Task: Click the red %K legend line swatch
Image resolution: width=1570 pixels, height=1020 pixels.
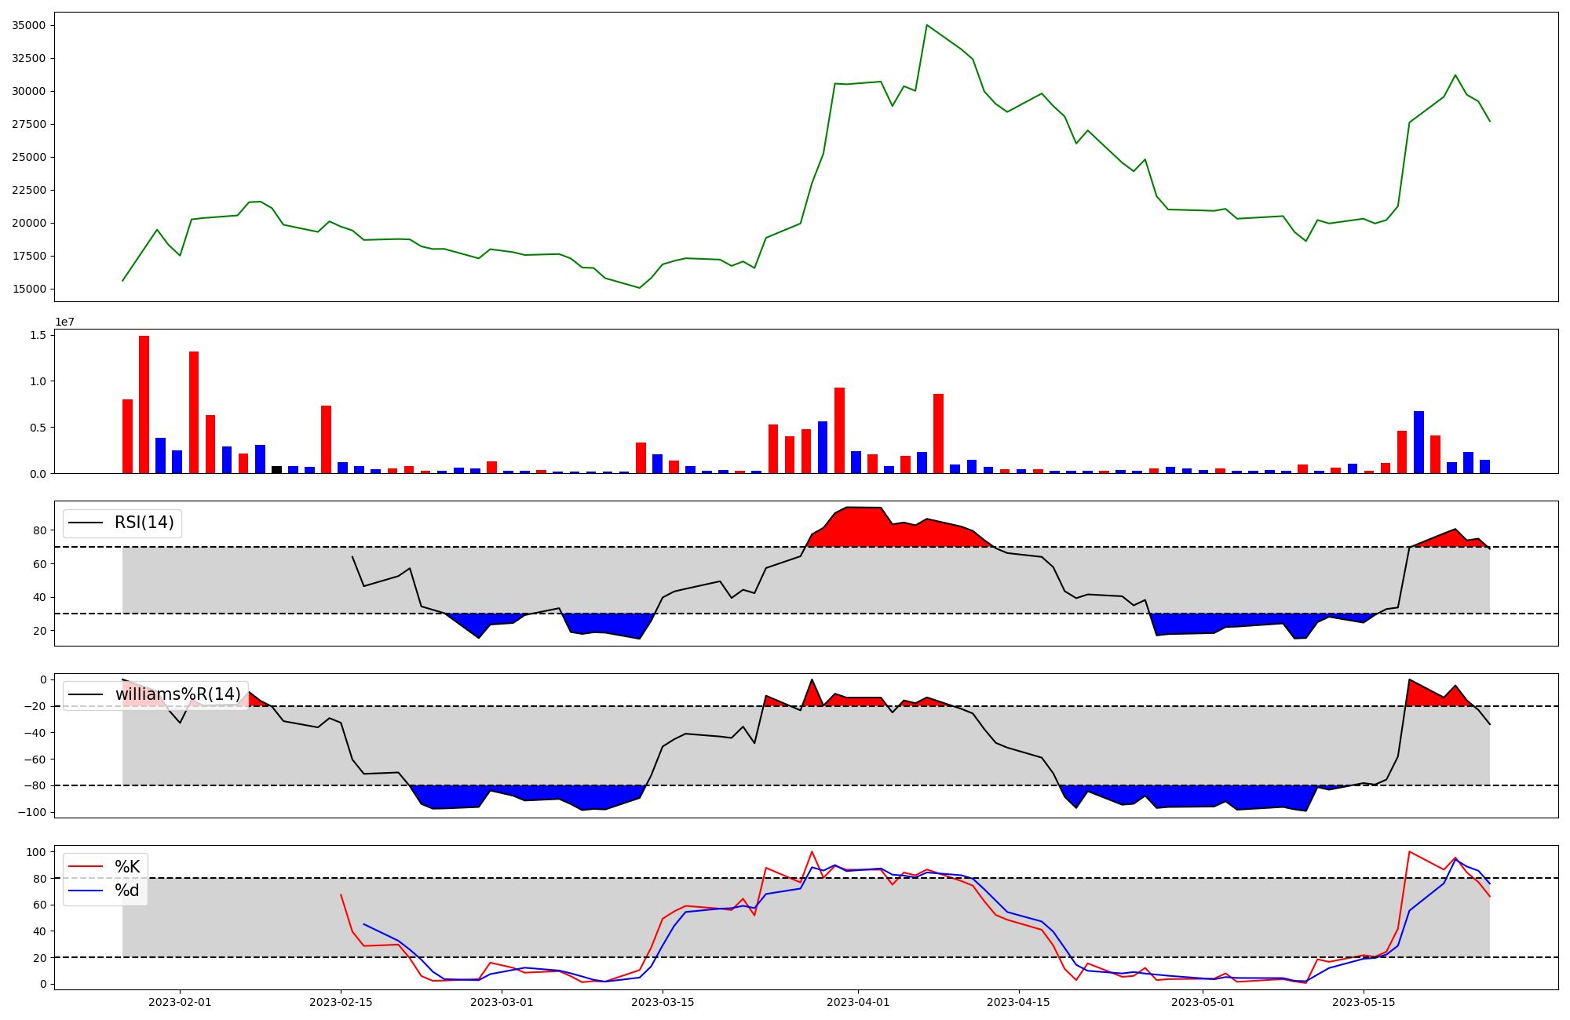Action: 86,867
